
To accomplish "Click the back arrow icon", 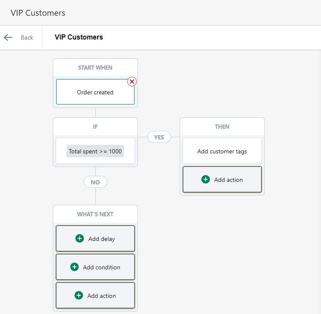I will click(x=8, y=37).
